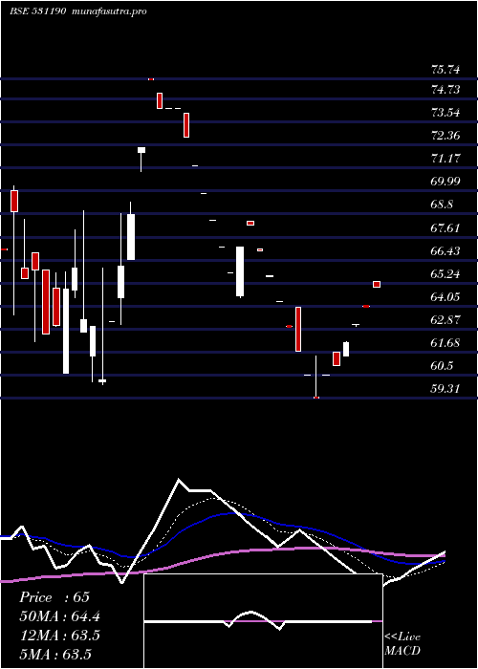Click the 60.5 price level label
Screen dimensions: 478x669
(x=442, y=366)
